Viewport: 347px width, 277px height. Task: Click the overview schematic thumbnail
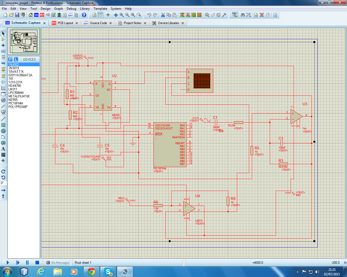(x=24, y=41)
